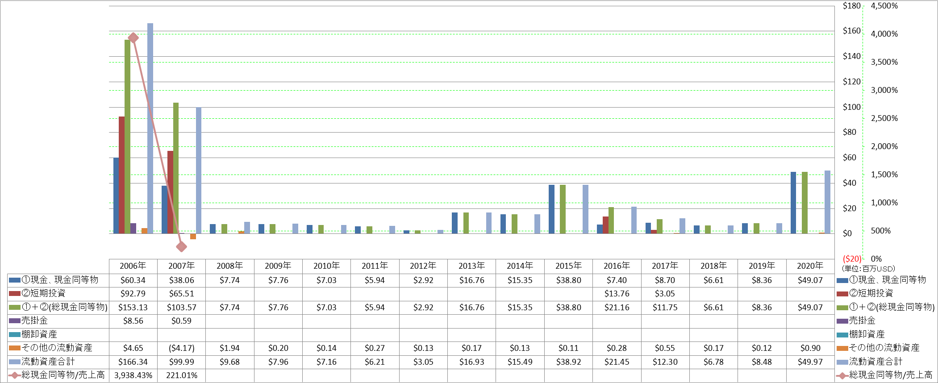The height and width of the screenshot is (383, 938).
Task: Click the $65.51 cell
Action: point(181,294)
